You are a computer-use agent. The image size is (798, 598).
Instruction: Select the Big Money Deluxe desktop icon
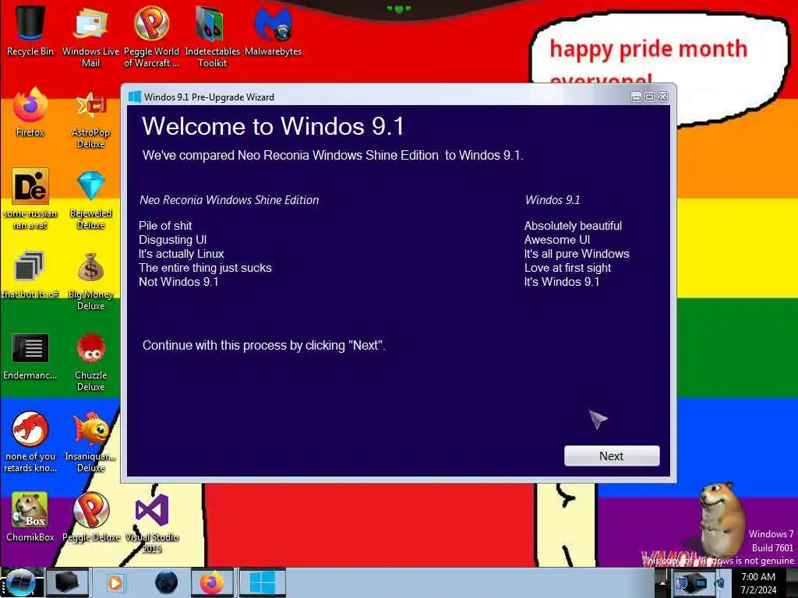[x=90, y=280]
